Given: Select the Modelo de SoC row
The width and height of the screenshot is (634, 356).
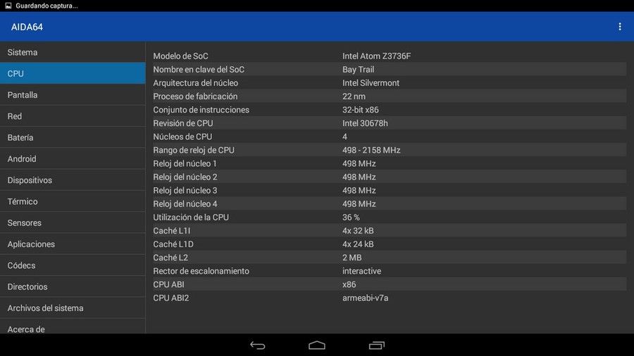Looking at the screenshot, I should point(390,56).
